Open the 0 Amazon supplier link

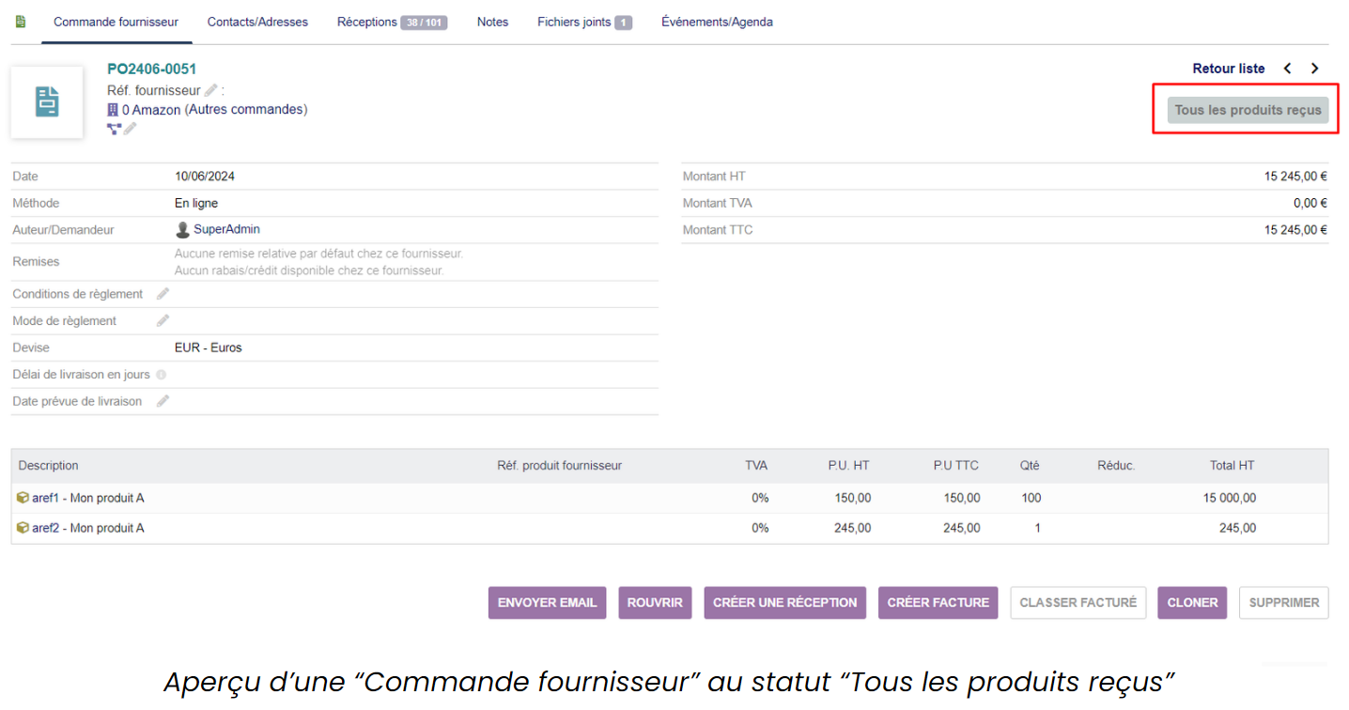pyautogui.click(x=151, y=110)
